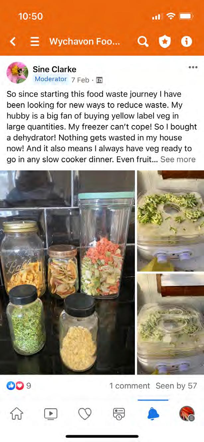Viewport: 204px width, 442px height.
Task: Tap the back arrow in header
Action: tap(13, 42)
